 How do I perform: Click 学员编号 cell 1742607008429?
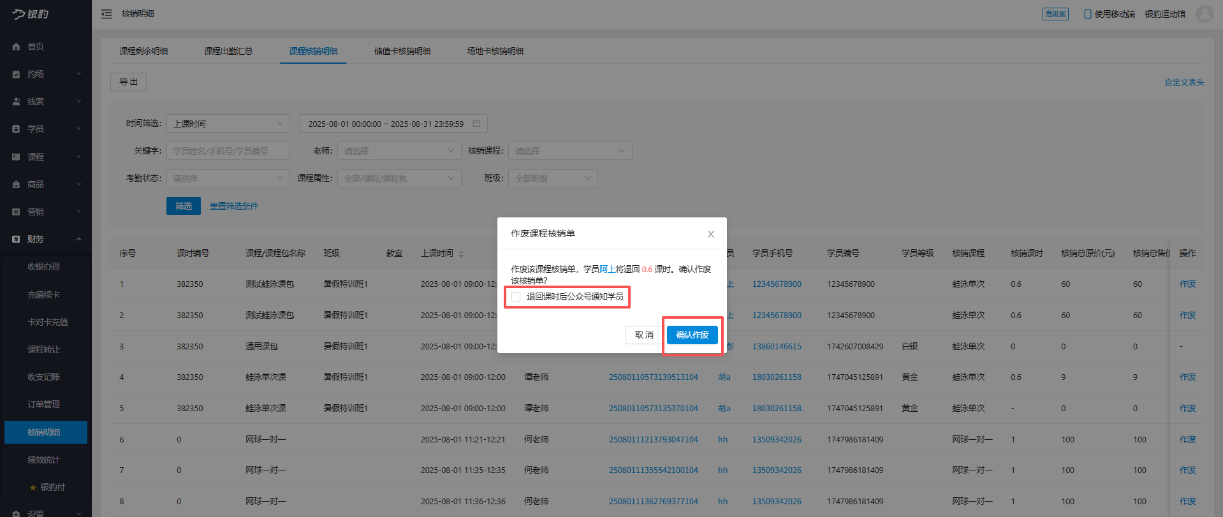(855, 346)
